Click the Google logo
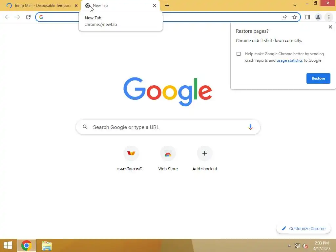336x252 pixels. click(168, 92)
